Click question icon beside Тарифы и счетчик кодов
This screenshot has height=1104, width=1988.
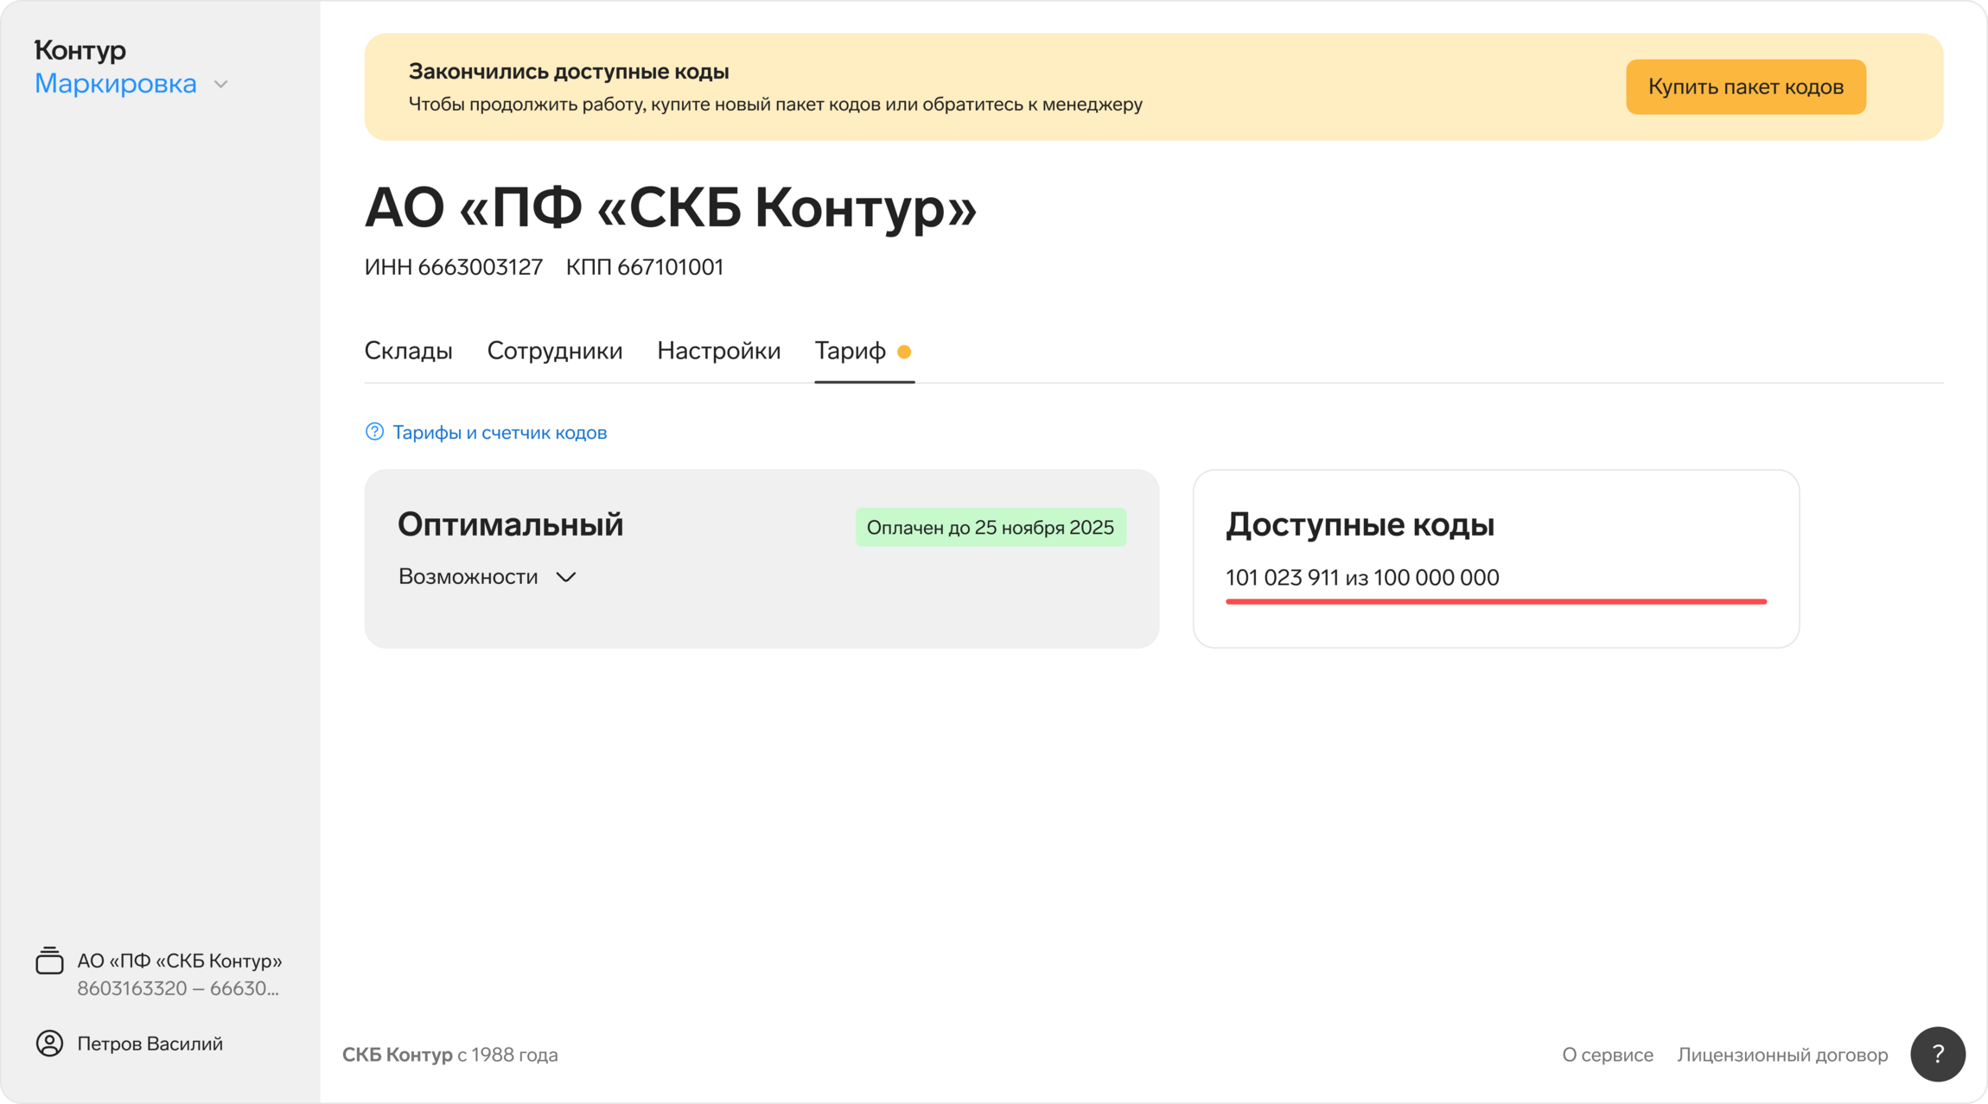coord(374,432)
